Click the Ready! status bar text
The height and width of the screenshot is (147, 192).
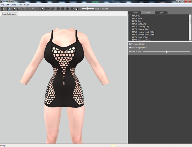click(3, 145)
